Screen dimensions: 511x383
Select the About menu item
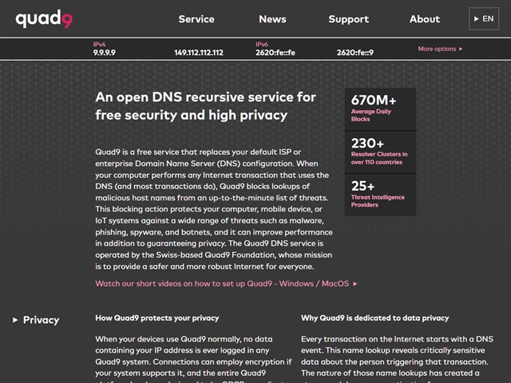[x=425, y=19]
